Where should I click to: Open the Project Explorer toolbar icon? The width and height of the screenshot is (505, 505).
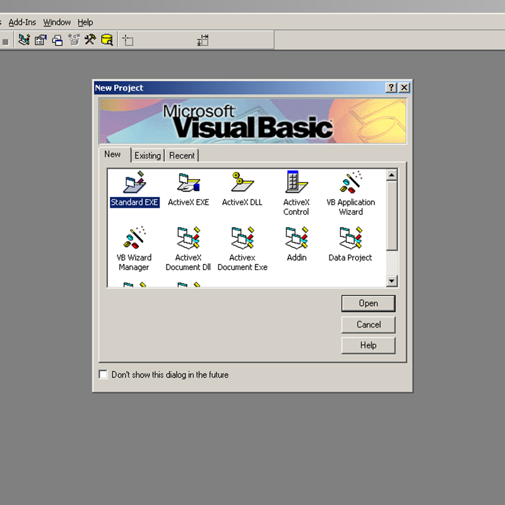24,40
